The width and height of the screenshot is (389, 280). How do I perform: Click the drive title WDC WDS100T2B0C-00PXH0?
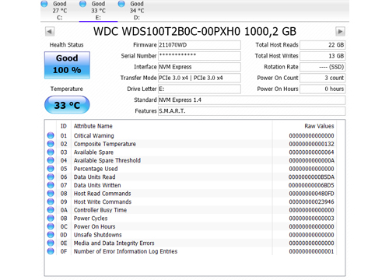coord(194,31)
